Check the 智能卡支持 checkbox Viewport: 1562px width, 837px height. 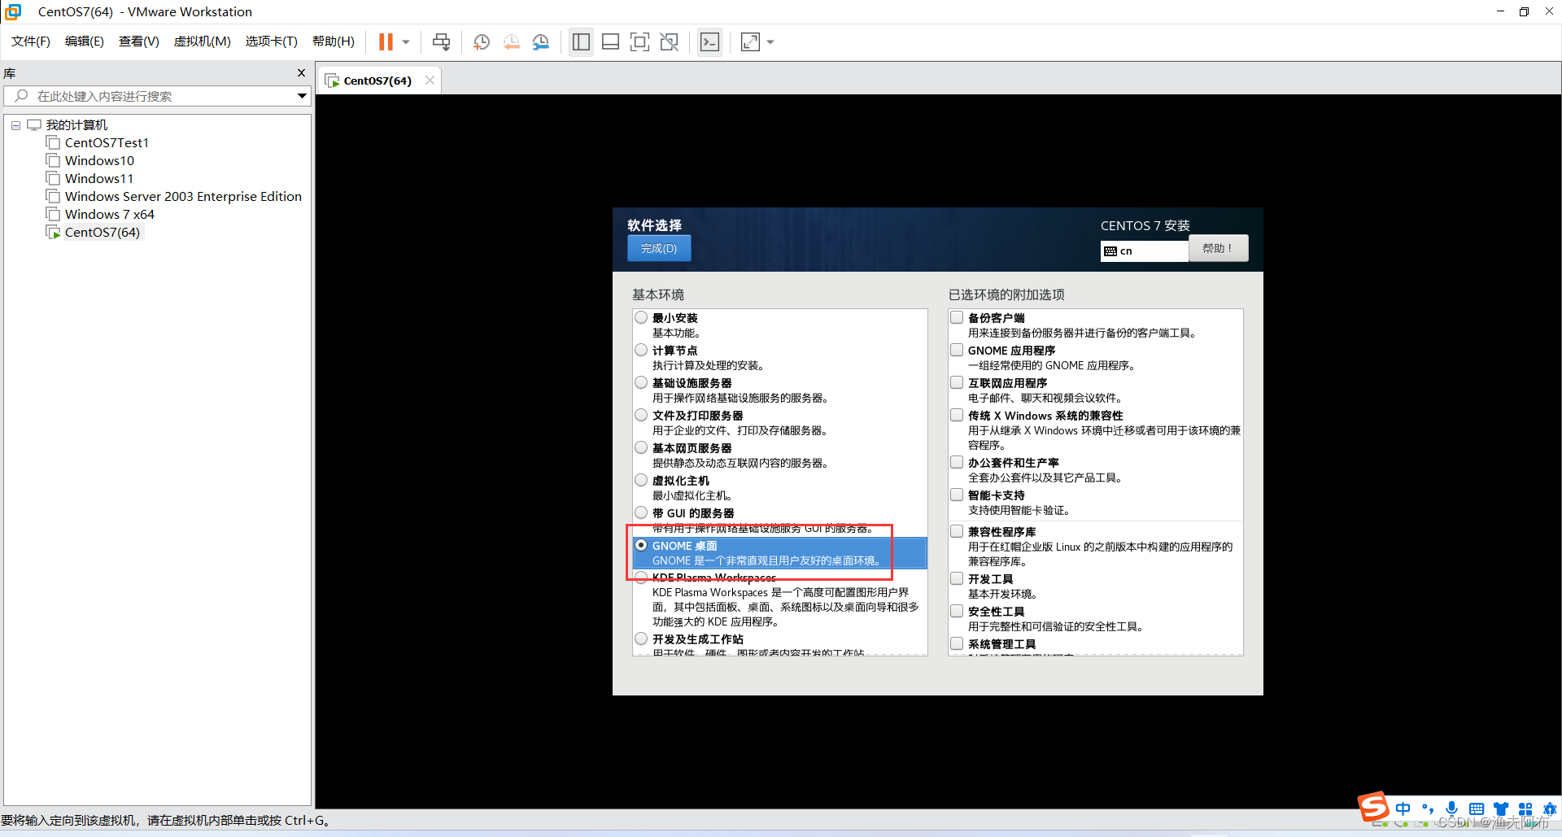click(957, 495)
